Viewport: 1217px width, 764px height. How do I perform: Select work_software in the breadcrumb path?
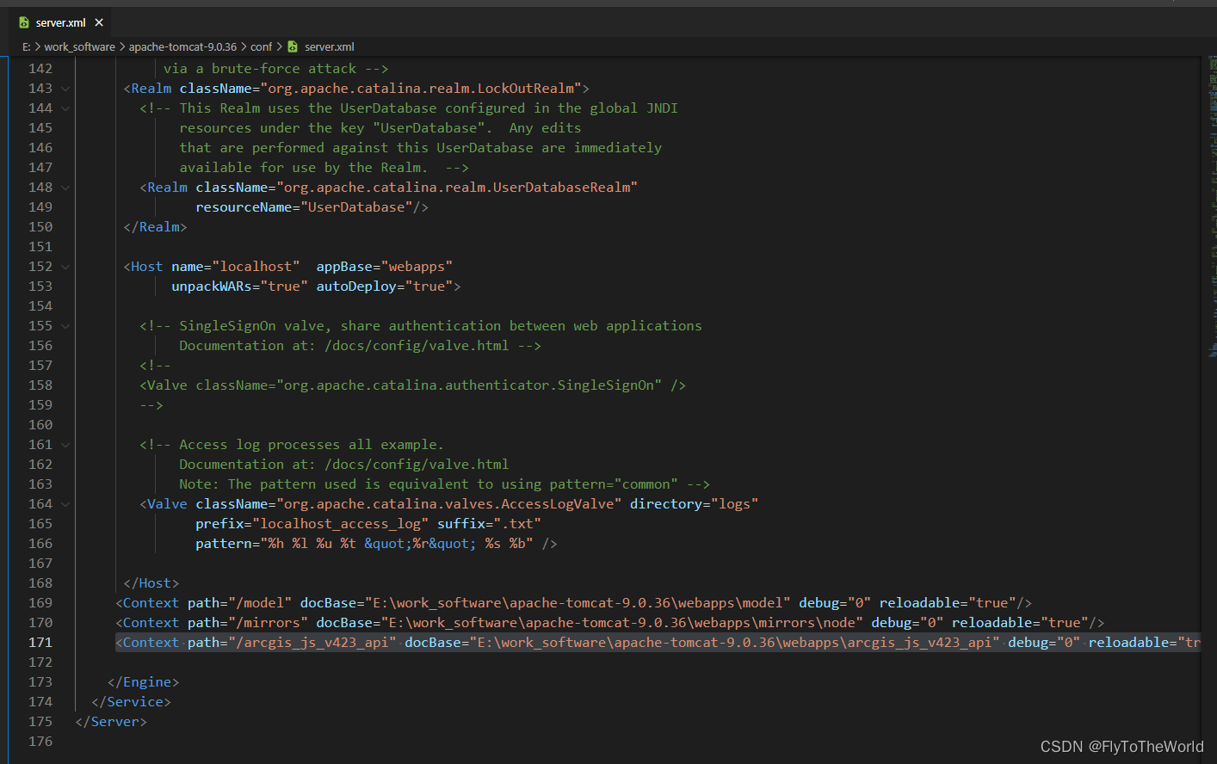pyautogui.click(x=79, y=46)
